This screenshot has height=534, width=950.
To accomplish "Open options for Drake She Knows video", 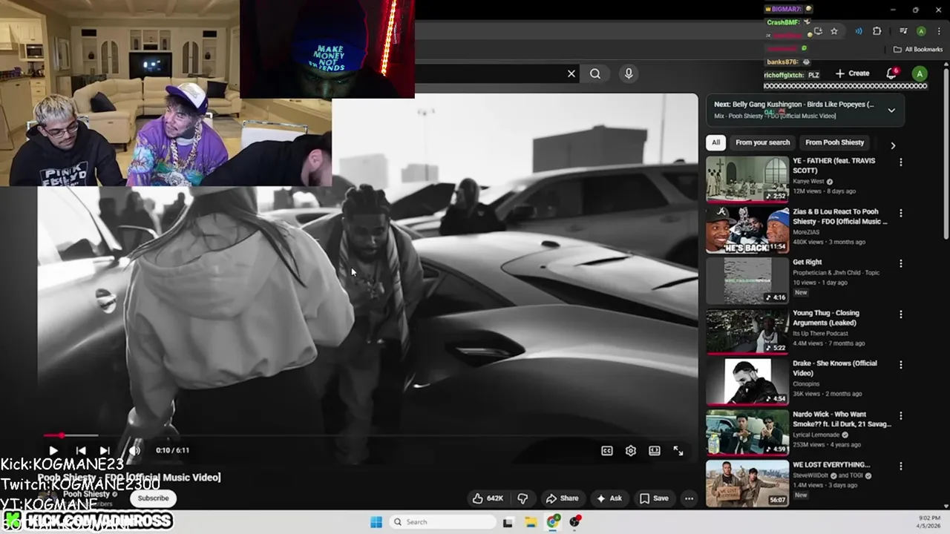I will tap(901, 365).
